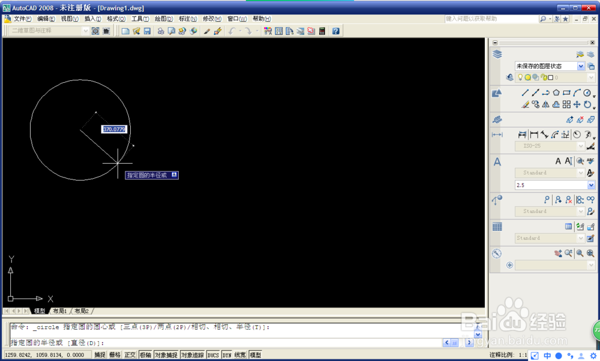This screenshot has width=600, height=361.
Task: Switch to the 布局1 layout tab
Action: (59, 311)
